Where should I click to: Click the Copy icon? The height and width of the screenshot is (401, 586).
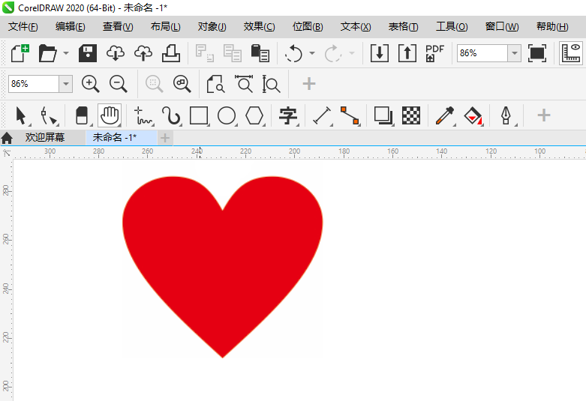point(232,53)
